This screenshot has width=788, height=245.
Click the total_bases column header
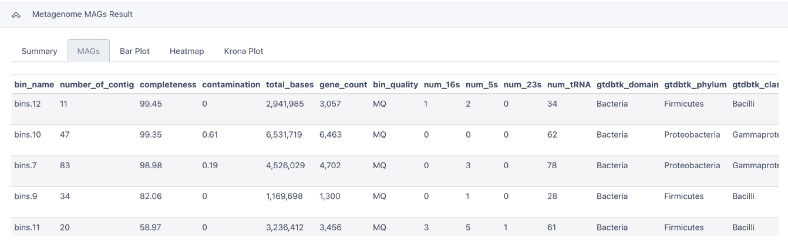coord(289,85)
